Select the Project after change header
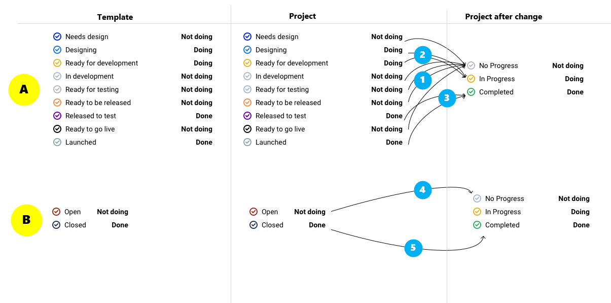Image resolution: width=611 pixels, height=303 pixels. point(504,17)
